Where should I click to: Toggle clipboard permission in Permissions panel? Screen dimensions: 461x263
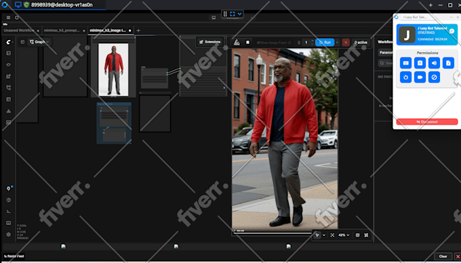(x=420, y=63)
